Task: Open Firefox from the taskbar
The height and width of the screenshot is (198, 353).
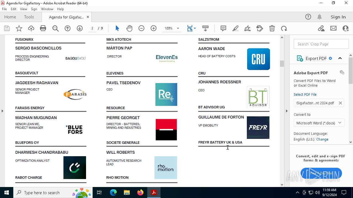Action: click(x=140, y=193)
